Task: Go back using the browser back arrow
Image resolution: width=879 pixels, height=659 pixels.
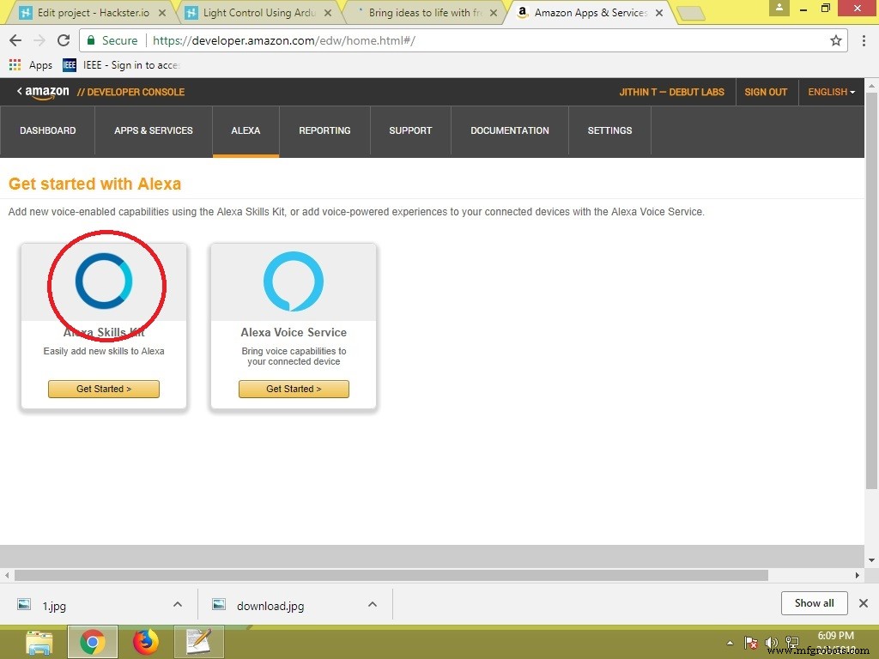Action: tap(15, 40)
